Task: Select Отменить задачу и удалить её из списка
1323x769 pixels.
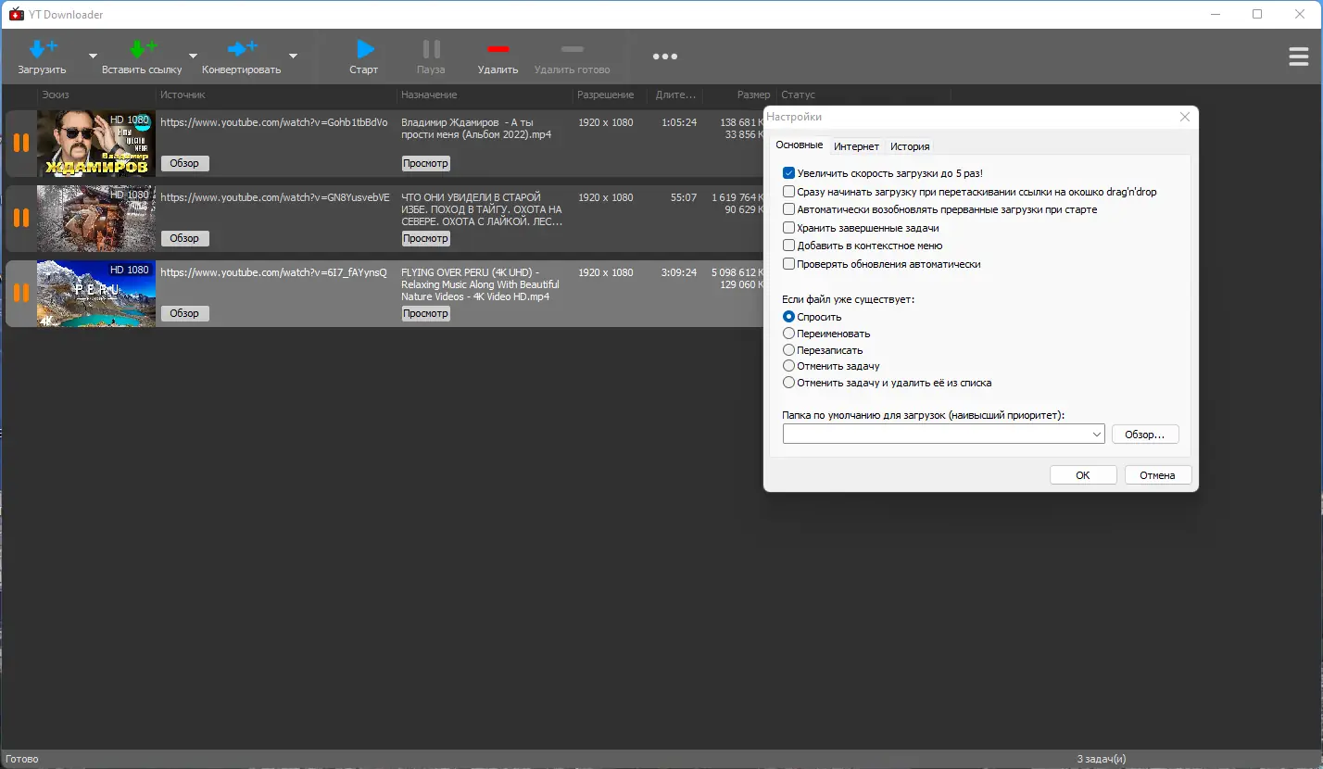Action: tap(789, 383)
